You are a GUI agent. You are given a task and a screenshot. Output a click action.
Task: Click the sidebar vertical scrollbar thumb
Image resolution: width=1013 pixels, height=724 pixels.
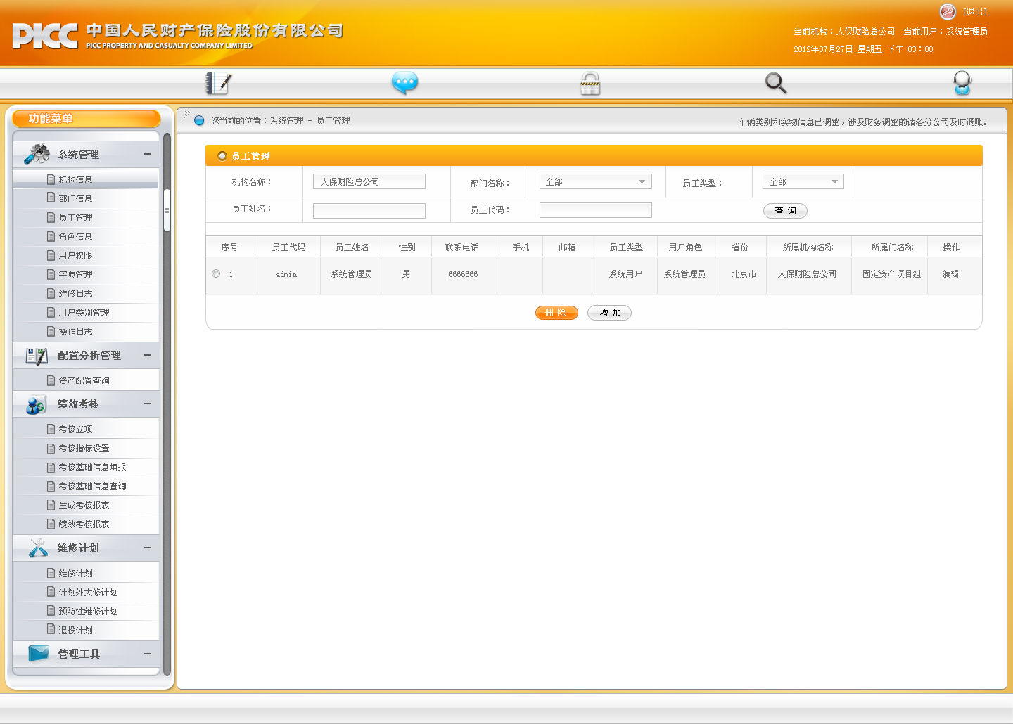(x=167, y=210)
